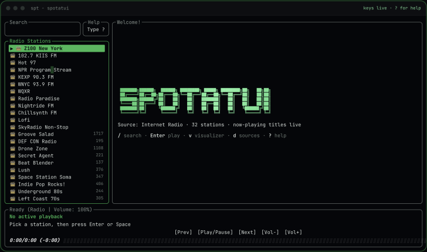Choose Chillsynth FM station name
Image resolution: width=427 pixels, height=252 pixels.
click(38, 113)
